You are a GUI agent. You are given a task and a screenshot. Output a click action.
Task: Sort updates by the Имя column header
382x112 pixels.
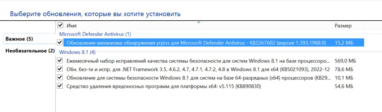click(x=198, y=26)
